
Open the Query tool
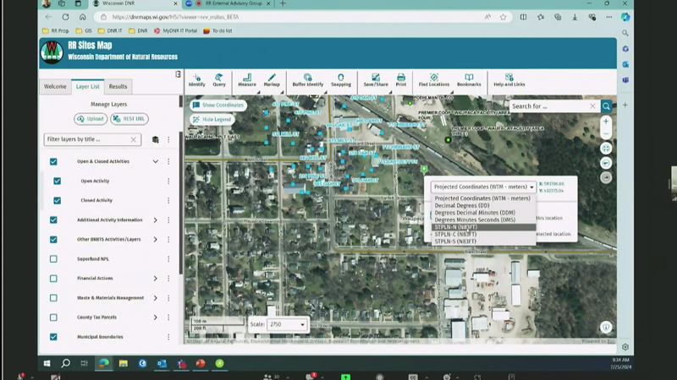(x=219, y=80)
